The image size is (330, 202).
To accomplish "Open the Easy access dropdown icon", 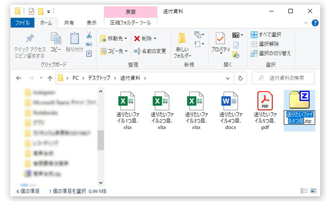I will (x=199, y=44).
